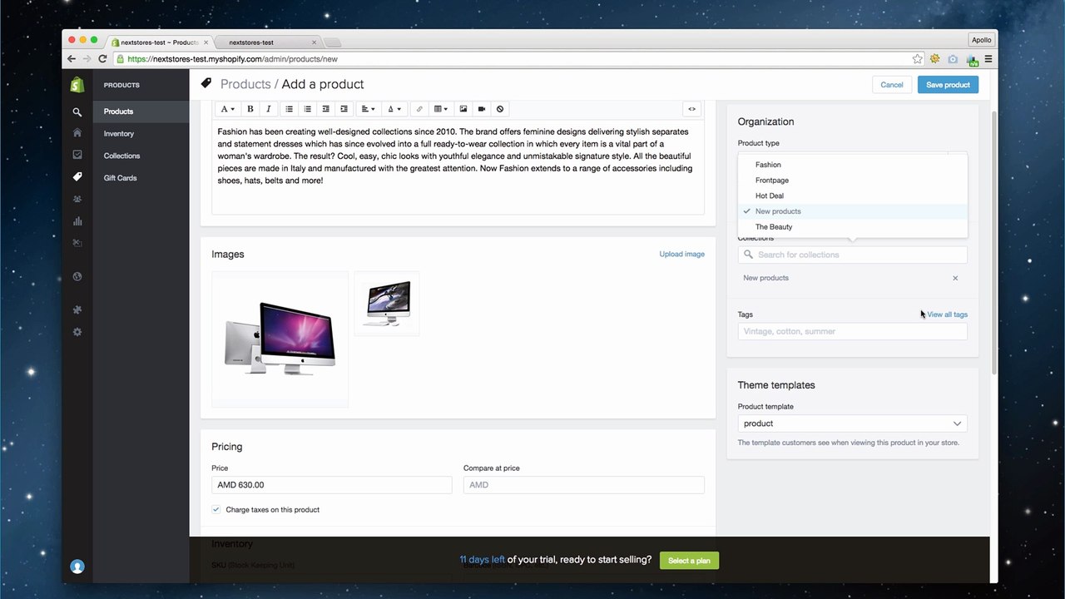Viewport: 1065px width, 599px height.
Task: Open the insert table dropdown
Action: click(x=441, y=109)
